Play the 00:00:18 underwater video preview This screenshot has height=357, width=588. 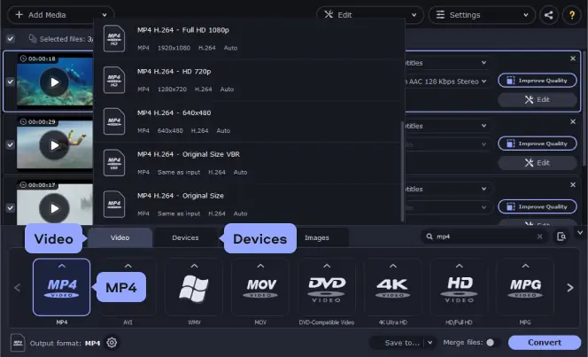coord(54,82)
